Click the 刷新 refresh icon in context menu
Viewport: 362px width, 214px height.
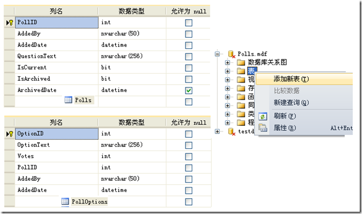pyautogui.click(x=263, y=116)
